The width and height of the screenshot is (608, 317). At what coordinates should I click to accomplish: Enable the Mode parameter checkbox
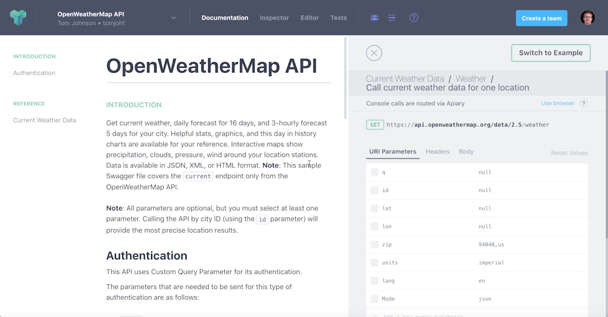374,299
